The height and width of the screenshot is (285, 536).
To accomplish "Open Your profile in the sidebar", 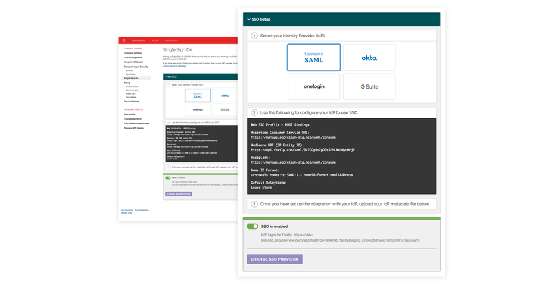I will (x=129, y=114).
